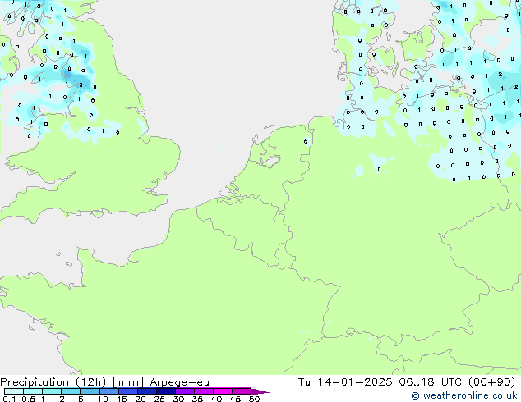This screenshot has height=402, width=521.
Task: Click the 'Precipitation (12h)' title text
Action: pyautogui.click(x=53, y=382)
